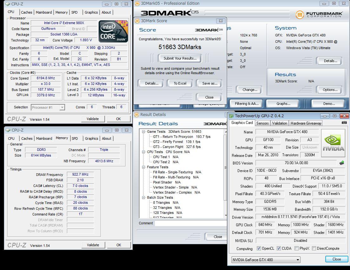Click the To Excel button
Screen dimensions: 350x270
180,83
